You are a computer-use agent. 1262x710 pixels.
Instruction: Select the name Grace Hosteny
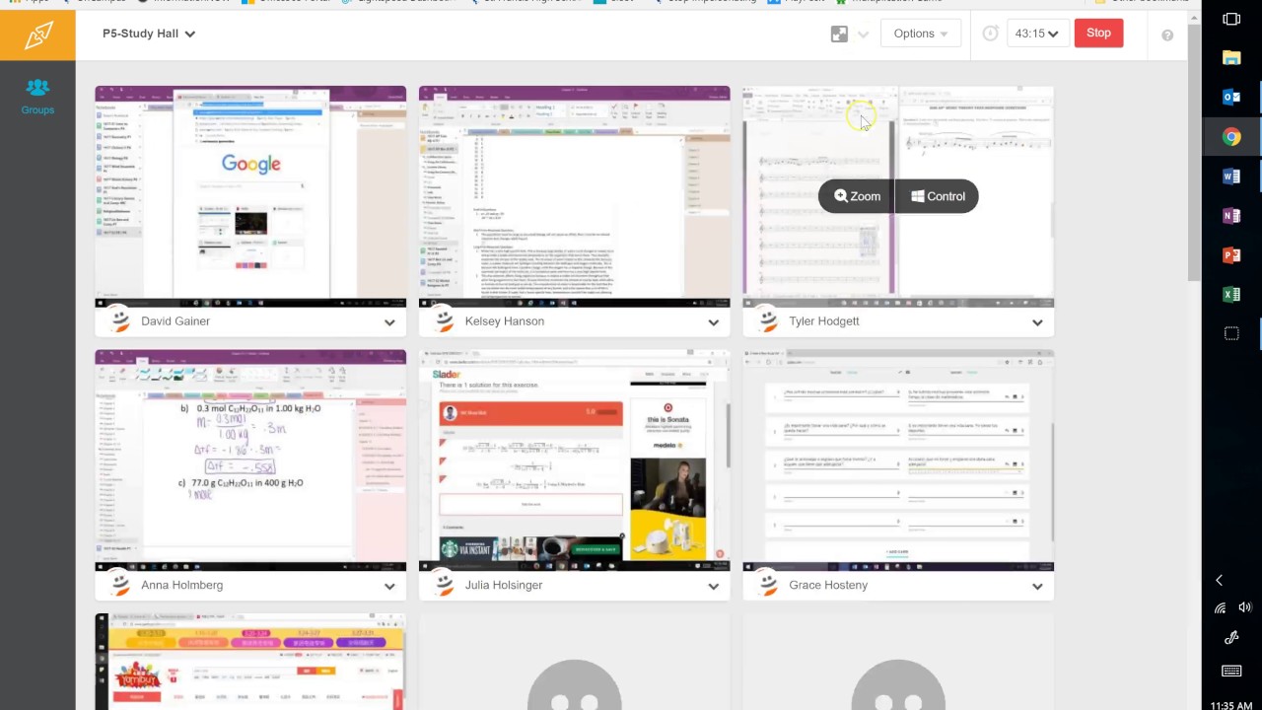[828, 586]
